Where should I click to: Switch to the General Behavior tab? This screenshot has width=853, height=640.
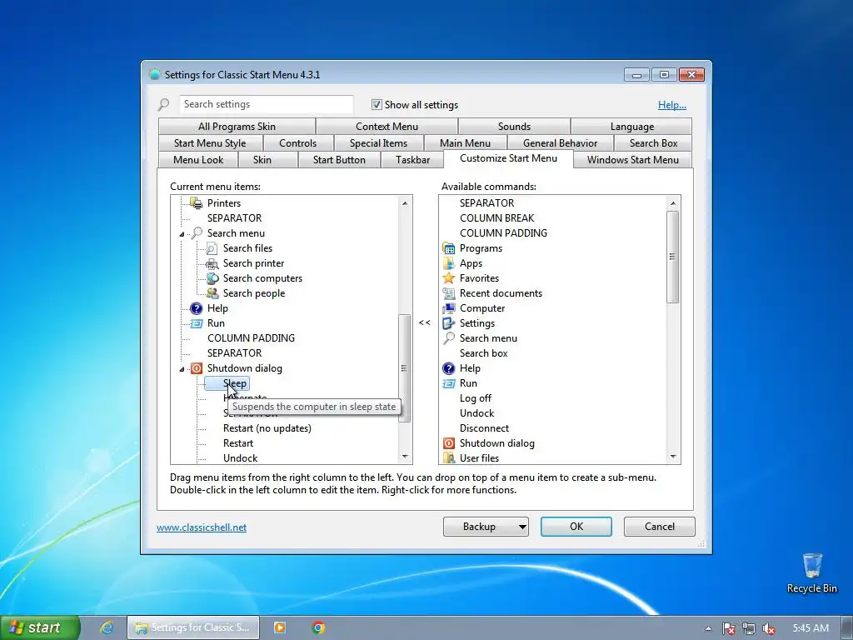click(561, 143)
